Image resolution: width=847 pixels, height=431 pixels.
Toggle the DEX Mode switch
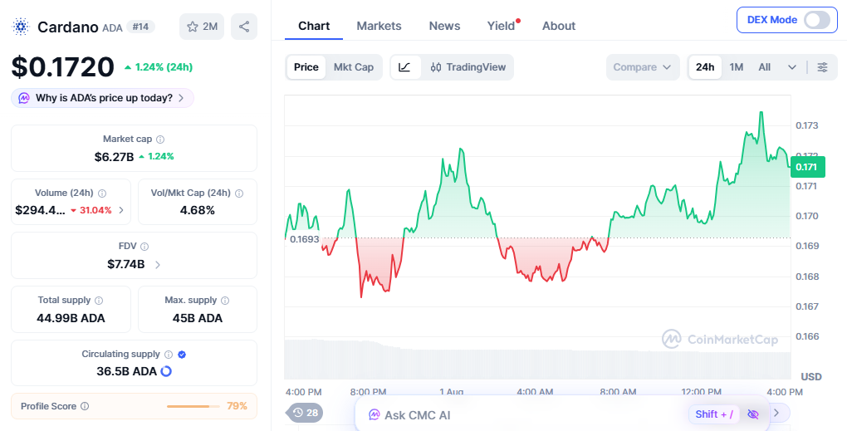pos(817,20)
